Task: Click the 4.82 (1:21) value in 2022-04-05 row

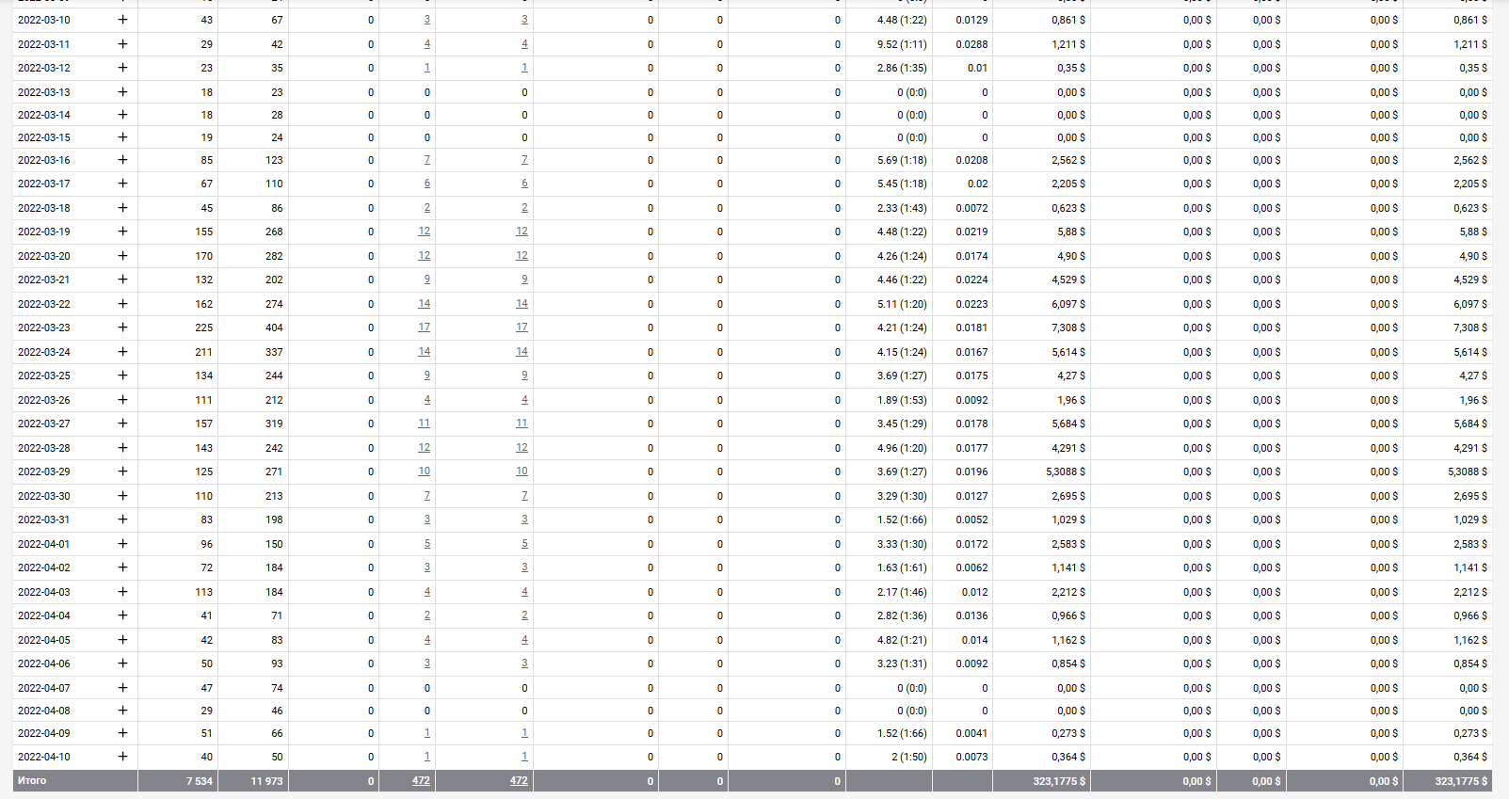Action: coord(902,640)
